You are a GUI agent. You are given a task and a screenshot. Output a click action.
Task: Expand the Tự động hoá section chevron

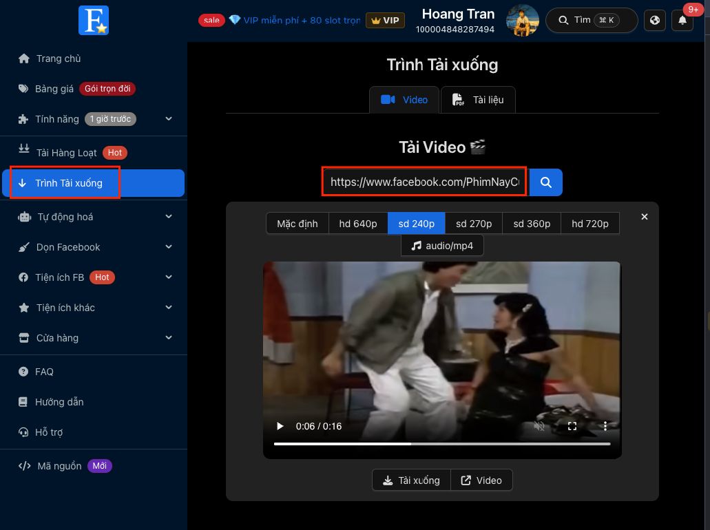pyautogui.click(x=169, y=216)
